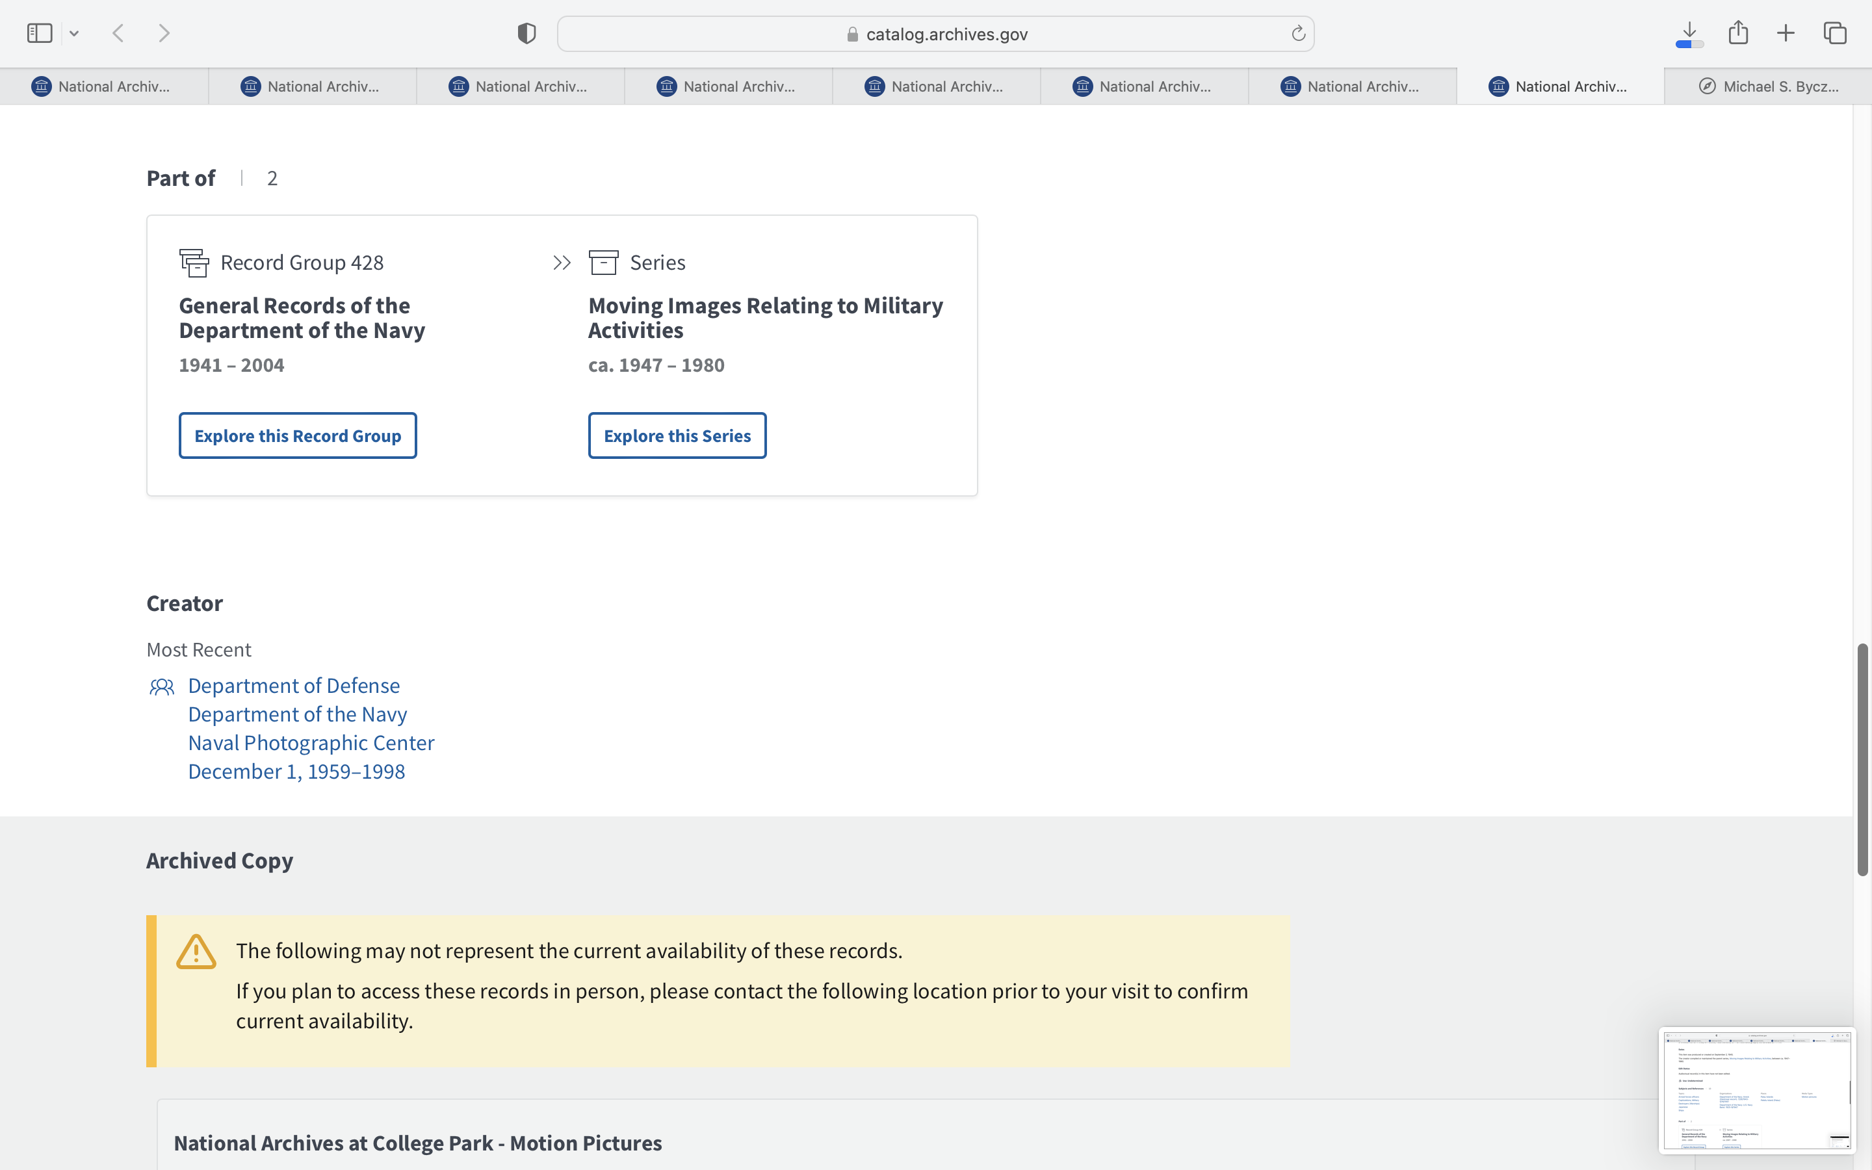Viewport: 1872px width, 1170px height.
Task: Click the Department of the Navy link
Action: click(297, 714)
